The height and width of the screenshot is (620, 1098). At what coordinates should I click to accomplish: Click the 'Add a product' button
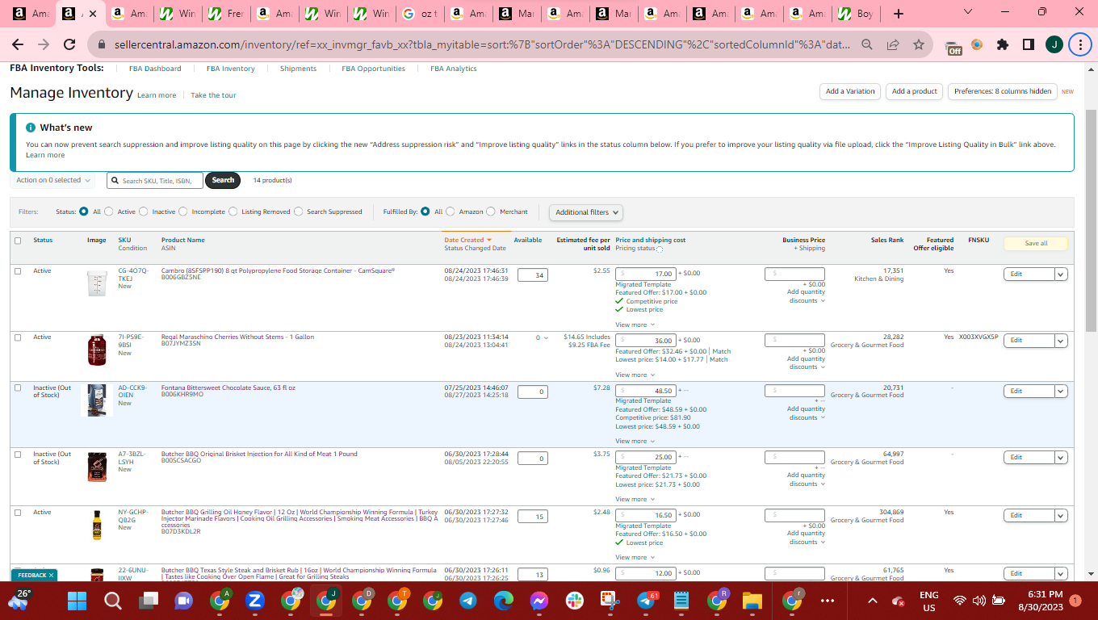tap(915, 91)
